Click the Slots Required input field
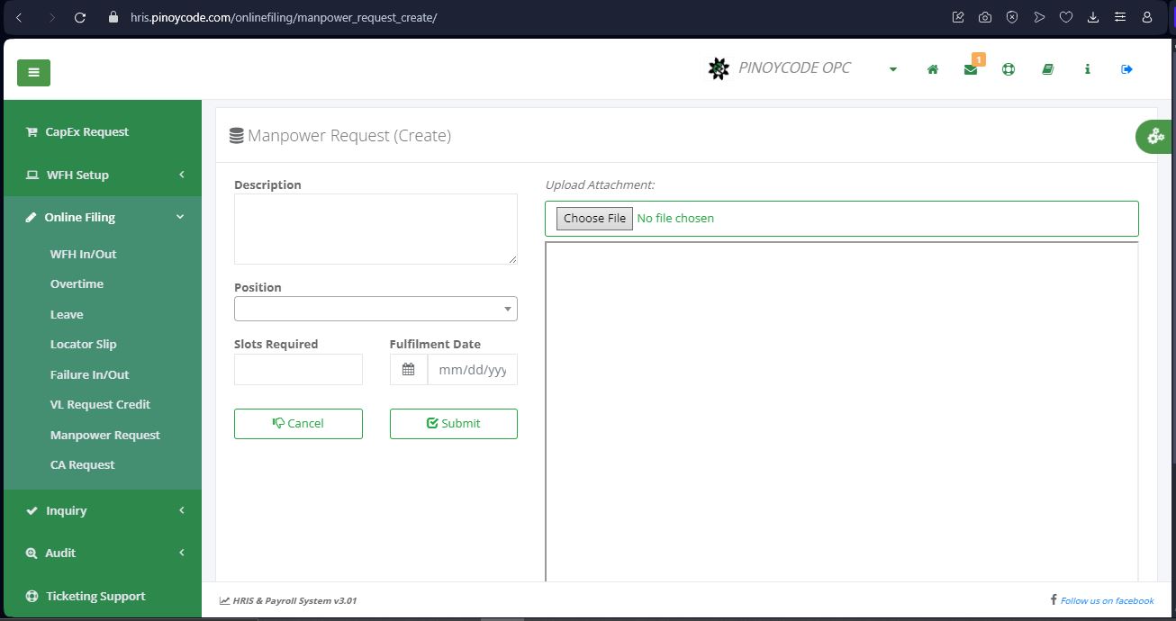The height and width of the screenshot is (621, 1176). pyautogui.click(x=298, y=369)
